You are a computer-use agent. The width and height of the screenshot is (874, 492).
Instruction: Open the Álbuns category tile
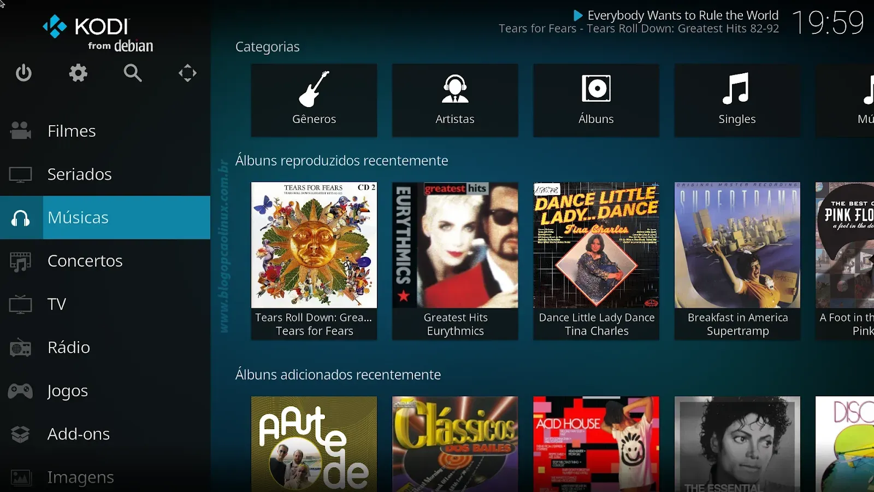pyautogui.click(x=596, y=100)
